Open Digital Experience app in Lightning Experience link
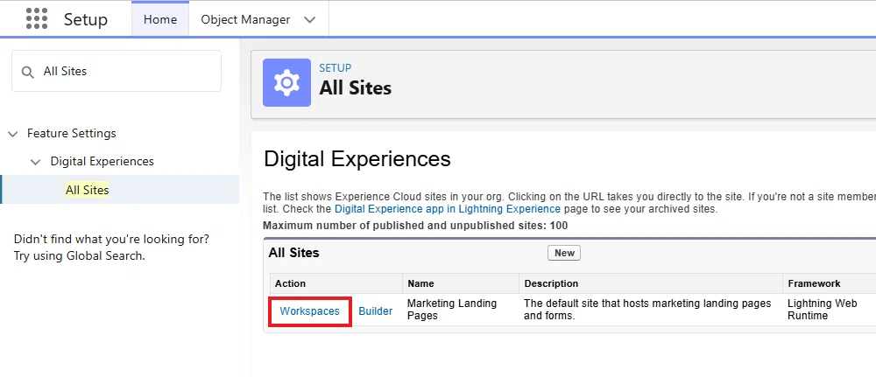Viewport: 876px width, 377px height. [448, 209]
